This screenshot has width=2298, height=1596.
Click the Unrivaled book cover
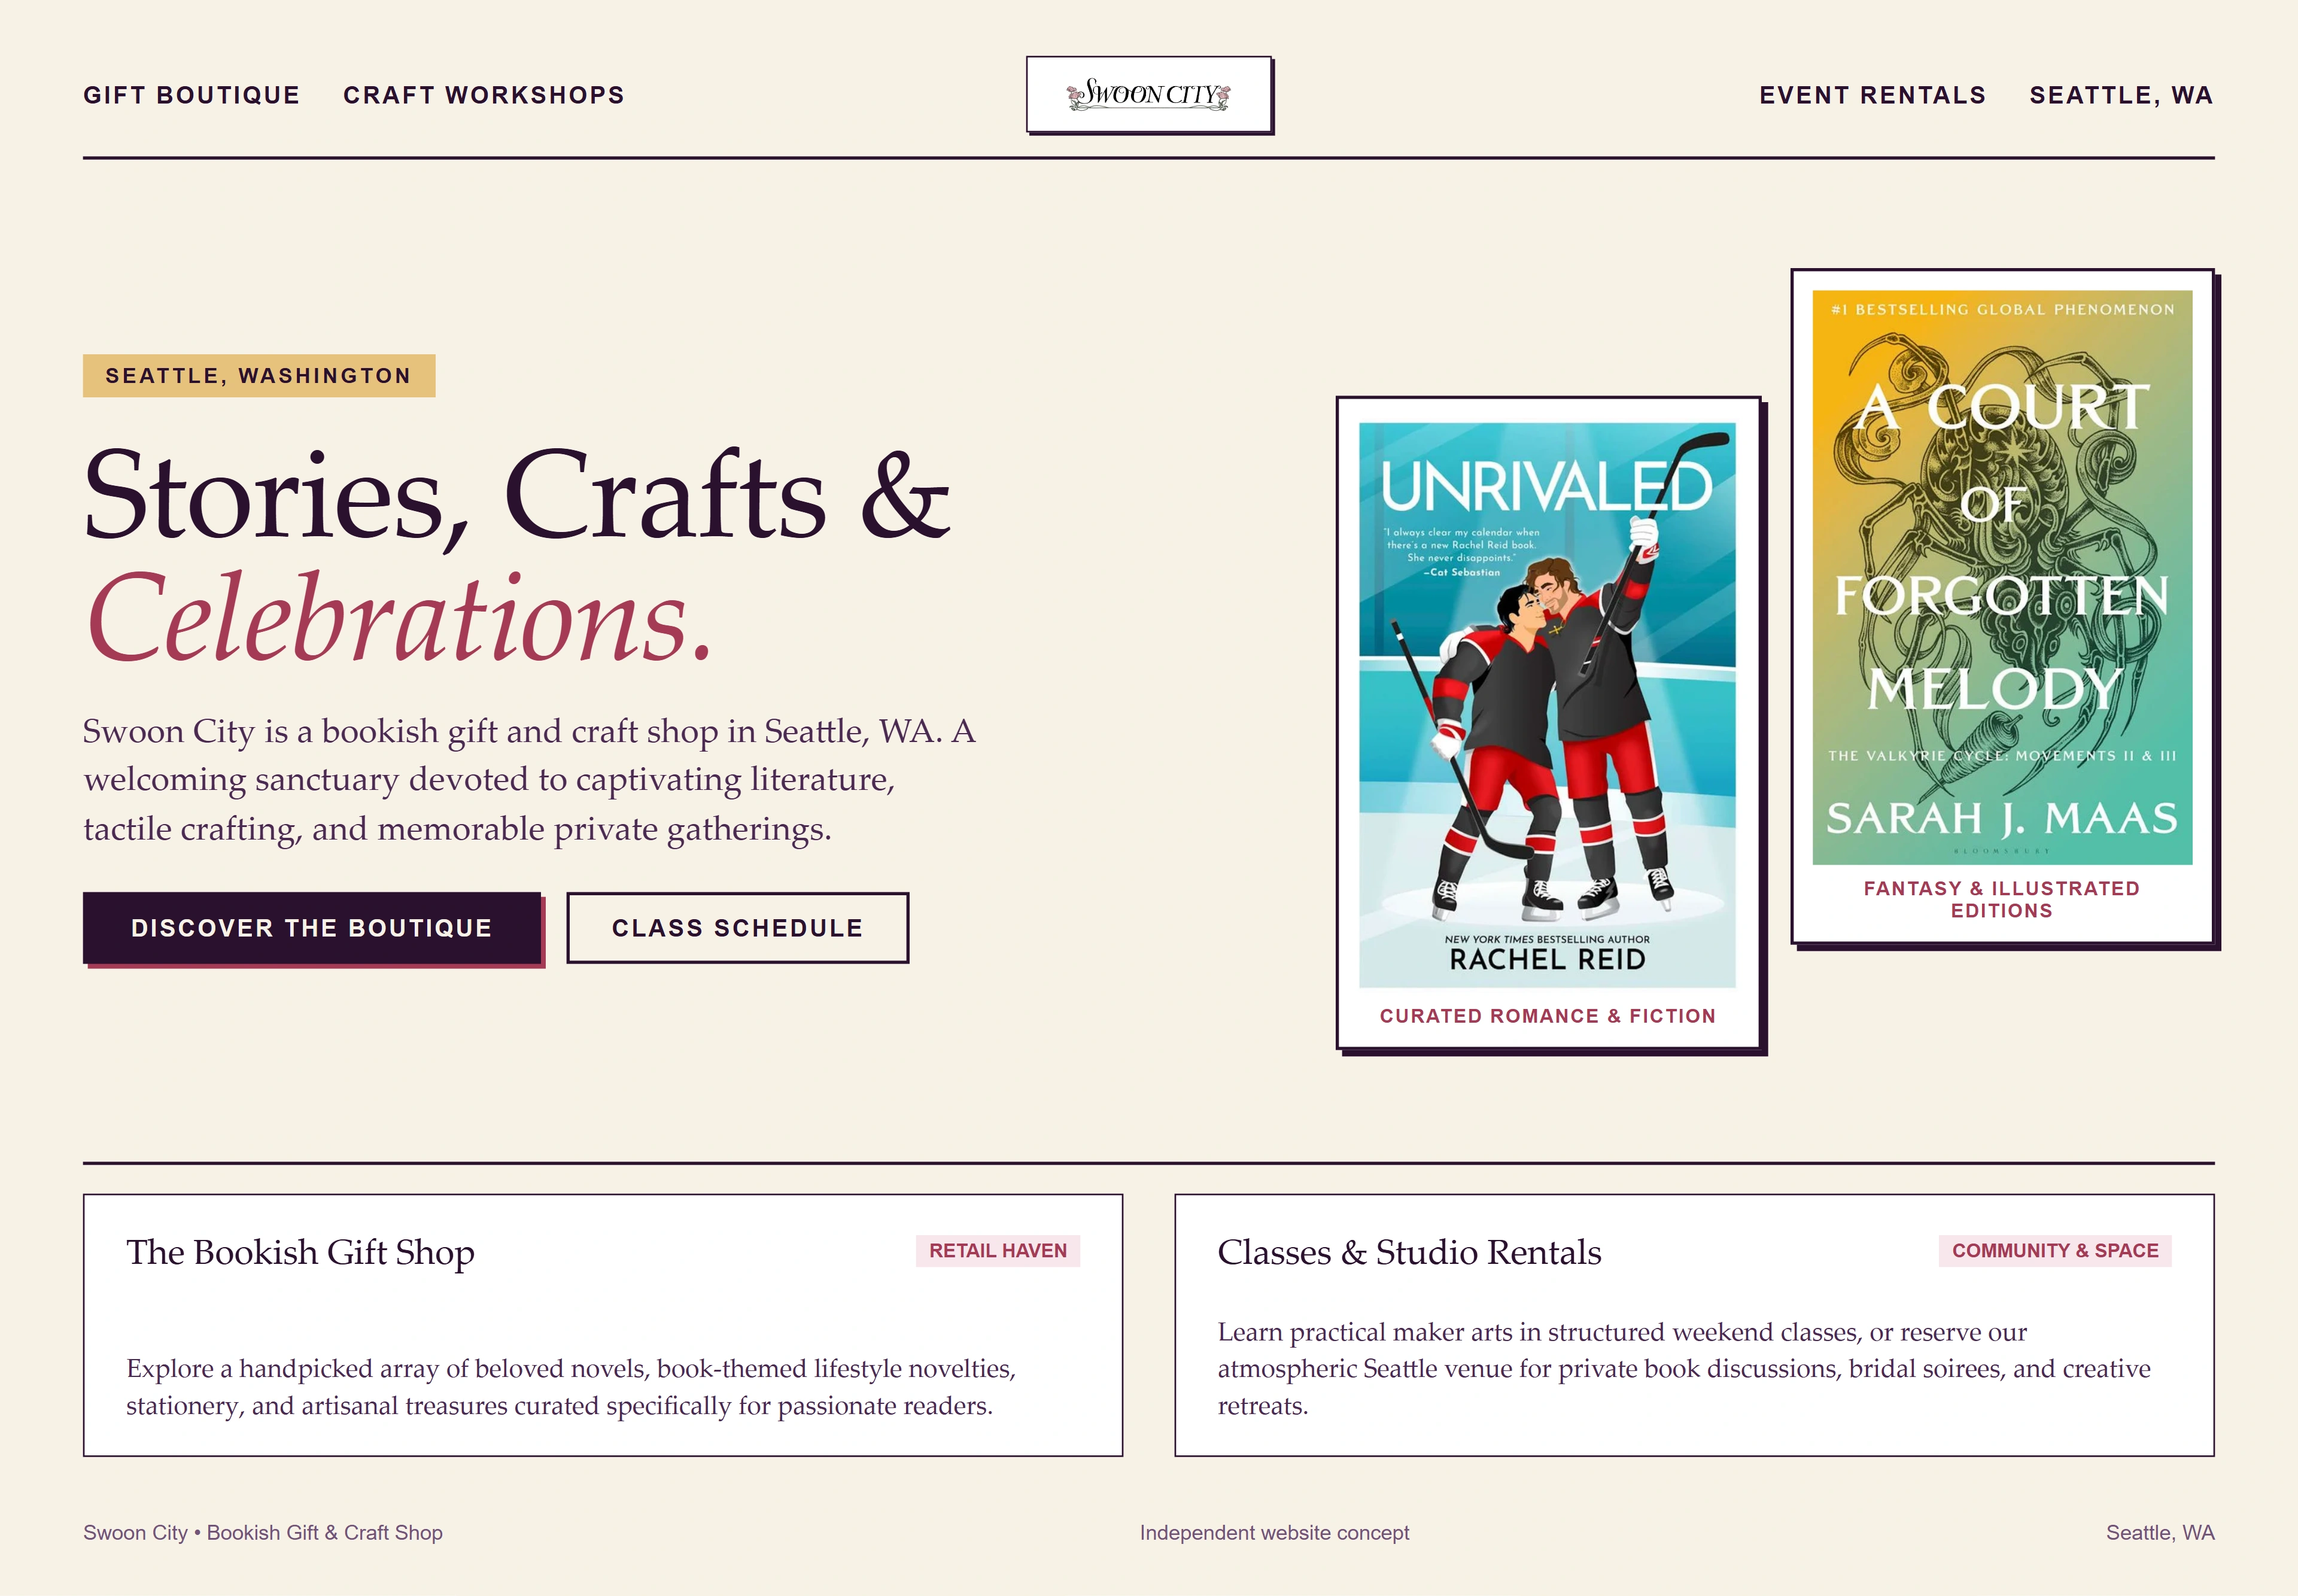(x=1547, y=705)
